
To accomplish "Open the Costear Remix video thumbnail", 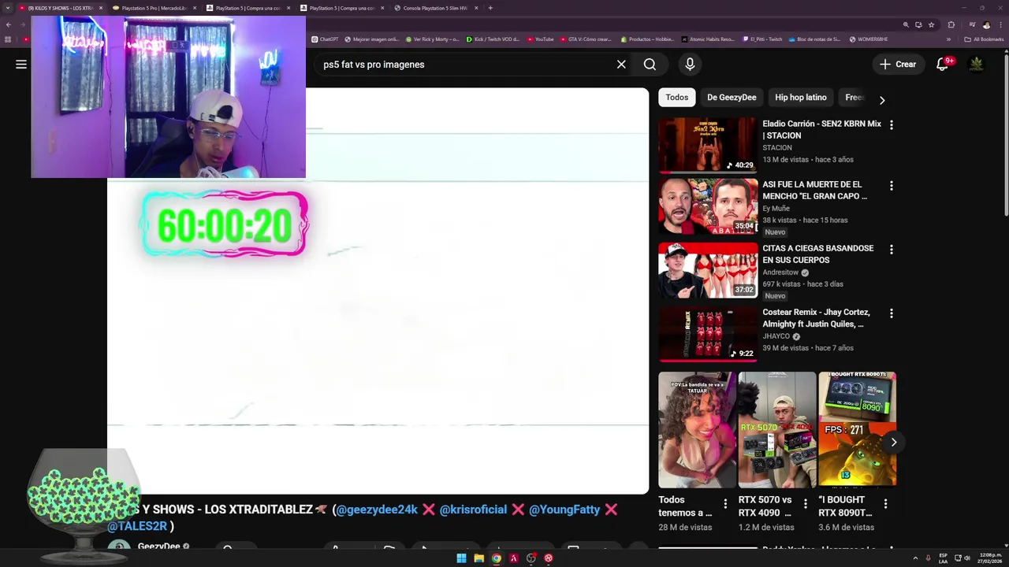I will tap(708, 334).
